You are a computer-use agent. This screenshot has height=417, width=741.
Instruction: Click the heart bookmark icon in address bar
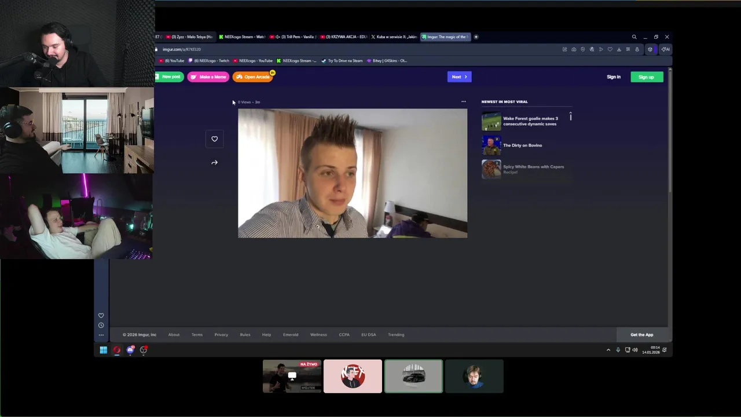point(610,49)
